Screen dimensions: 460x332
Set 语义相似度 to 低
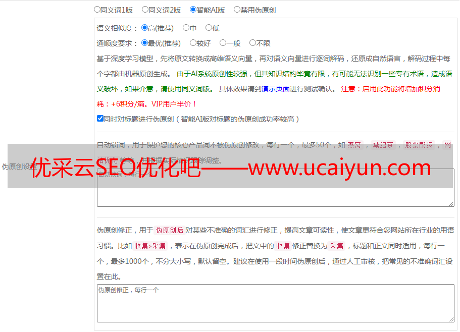(x=209, y=28)
